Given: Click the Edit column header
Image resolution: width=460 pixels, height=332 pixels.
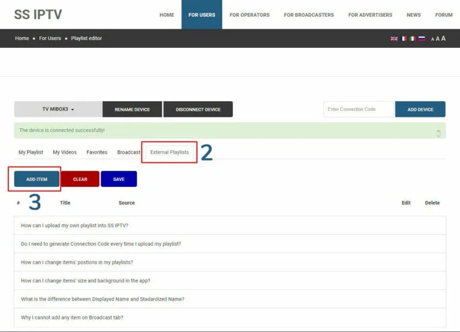Looking at the screenshot, I should [x=406, y=203].
